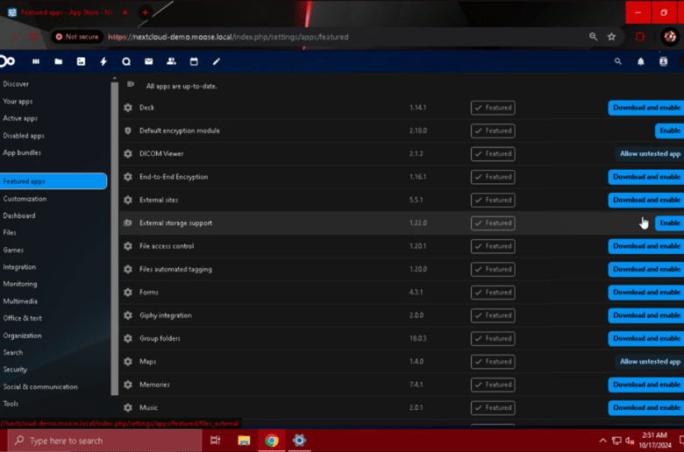
Task: Open the contacts menu icon in the header
Action: pyautogui.click(x=664, y=61)
